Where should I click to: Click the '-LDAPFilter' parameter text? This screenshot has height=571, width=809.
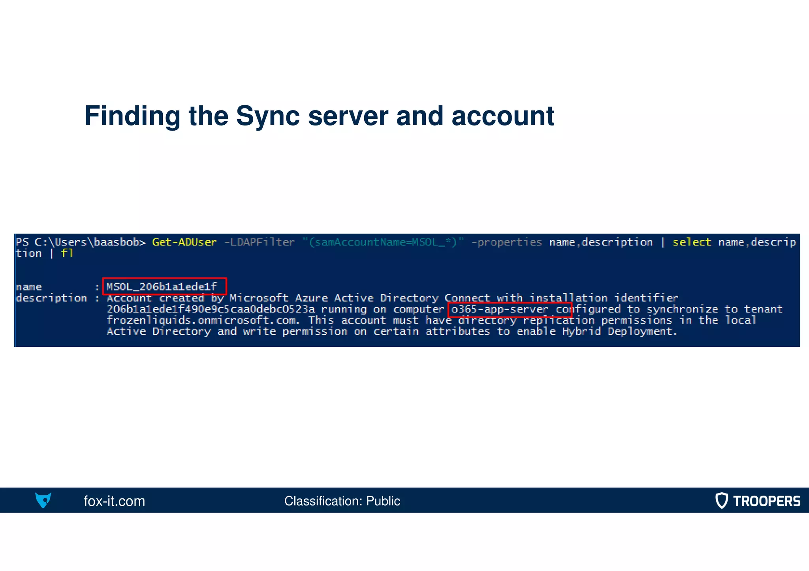(259, 242)
